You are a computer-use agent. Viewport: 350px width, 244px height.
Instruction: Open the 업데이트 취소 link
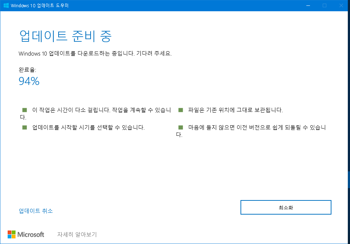[x=36, y=211]
